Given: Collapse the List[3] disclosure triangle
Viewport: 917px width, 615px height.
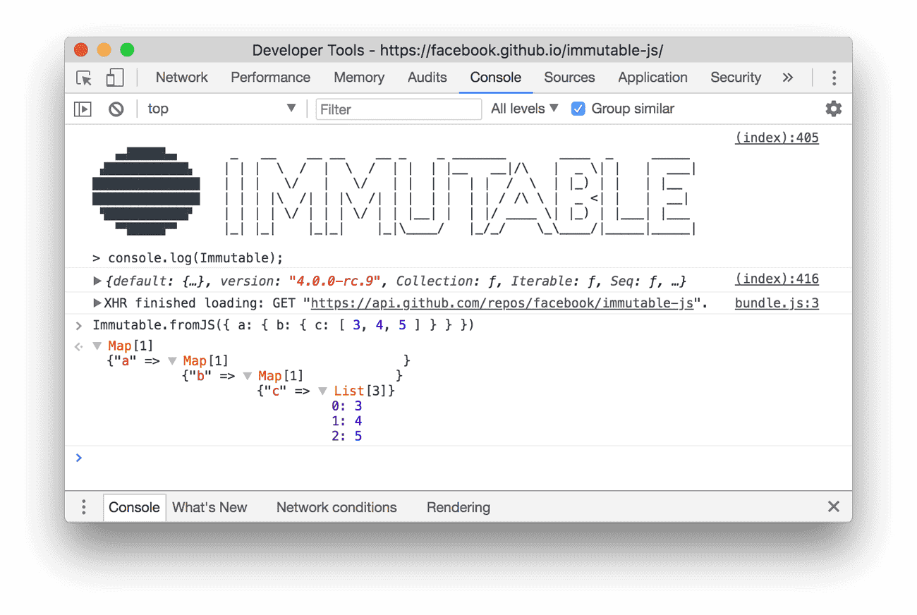Looking at the screenshot, I should [322, 390].
